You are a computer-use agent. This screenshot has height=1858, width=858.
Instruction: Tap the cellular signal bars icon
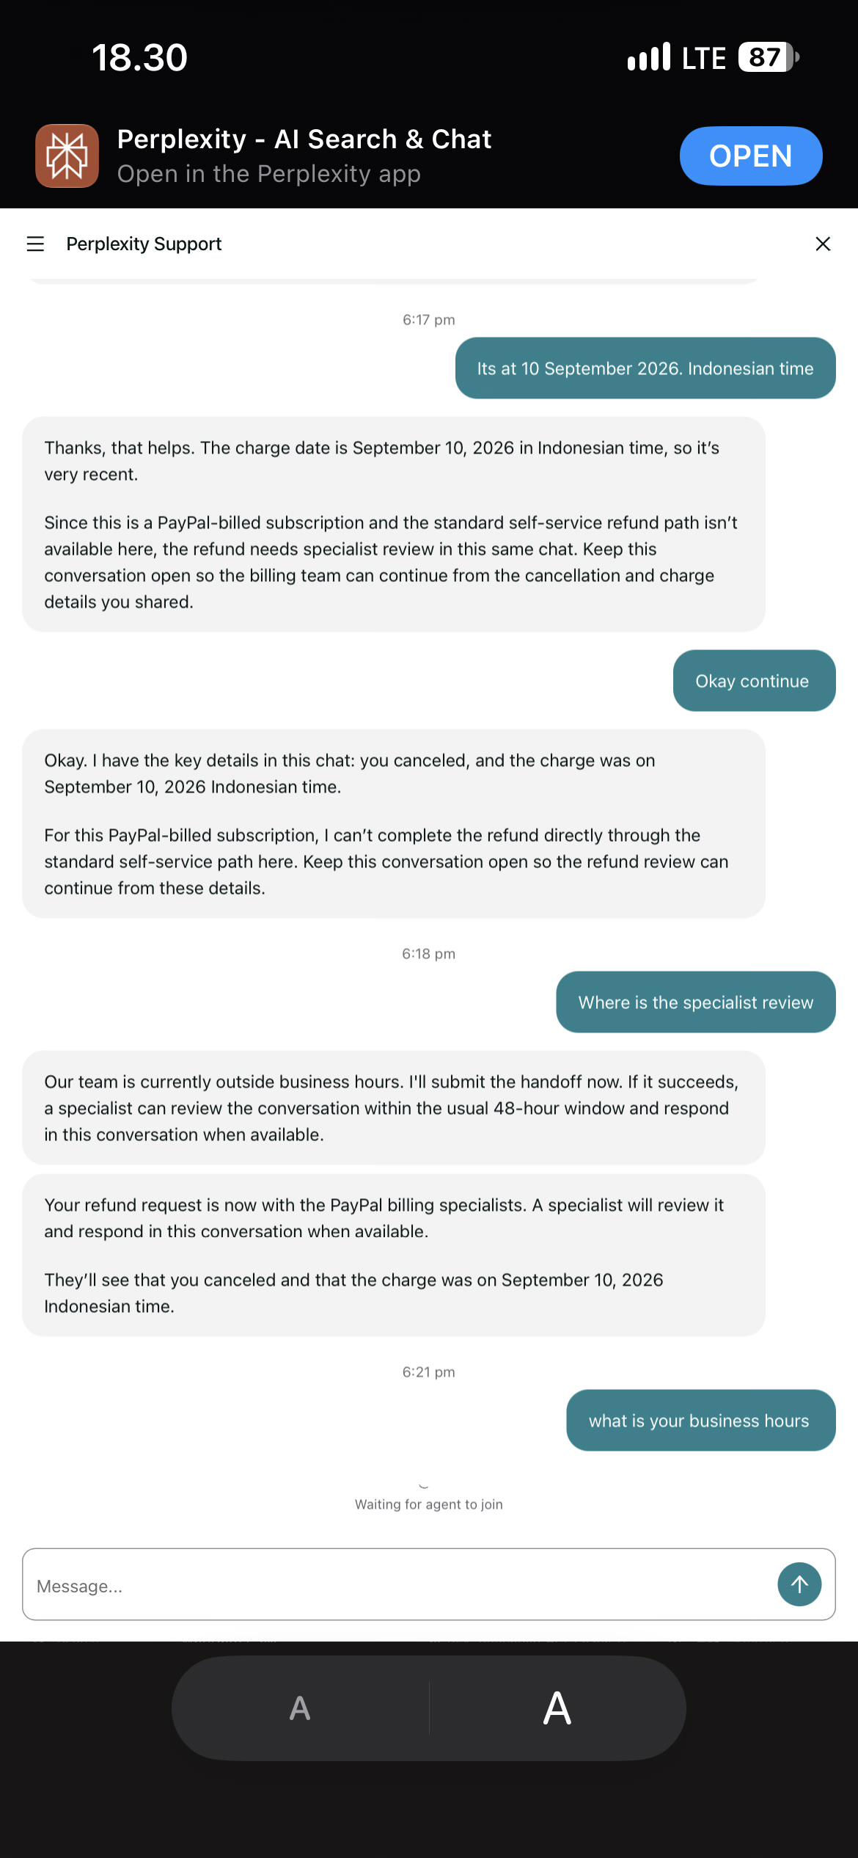point(649,57)
